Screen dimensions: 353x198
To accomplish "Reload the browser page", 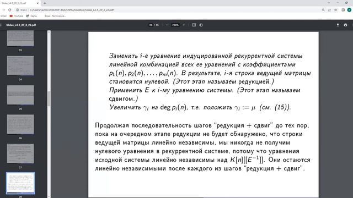I will click(x=10, y=10).
